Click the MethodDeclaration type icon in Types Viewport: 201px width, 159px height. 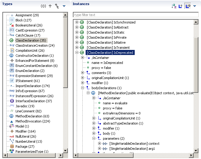12,116
